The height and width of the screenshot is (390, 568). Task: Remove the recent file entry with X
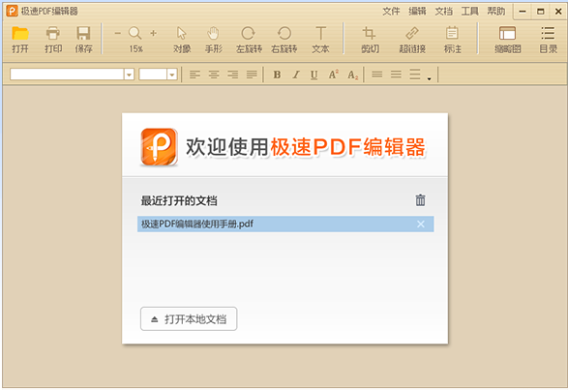point(421,224)
